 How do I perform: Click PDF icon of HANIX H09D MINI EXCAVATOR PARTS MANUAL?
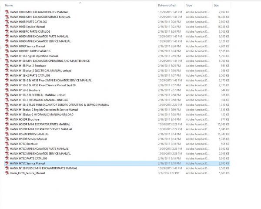pyautogui.click(x=7, y=36)
